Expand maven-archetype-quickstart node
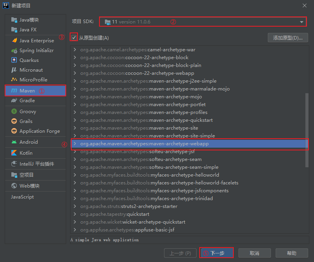 coord(75,120)
